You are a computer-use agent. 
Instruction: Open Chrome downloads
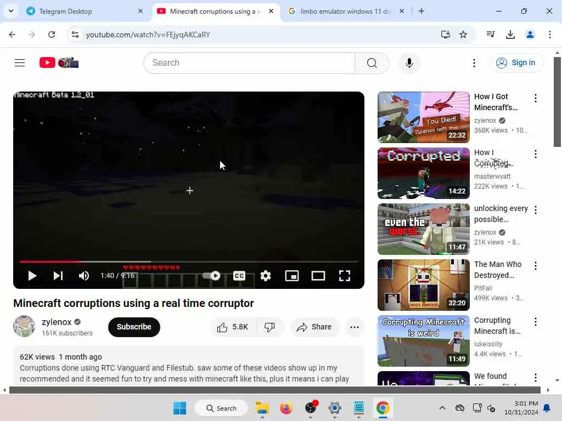(510, 35)
